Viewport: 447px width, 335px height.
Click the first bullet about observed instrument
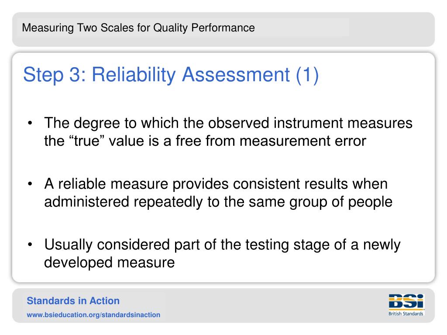[228, 132]
